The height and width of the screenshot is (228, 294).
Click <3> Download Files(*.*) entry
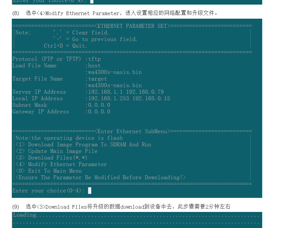(x=52, y=158)
